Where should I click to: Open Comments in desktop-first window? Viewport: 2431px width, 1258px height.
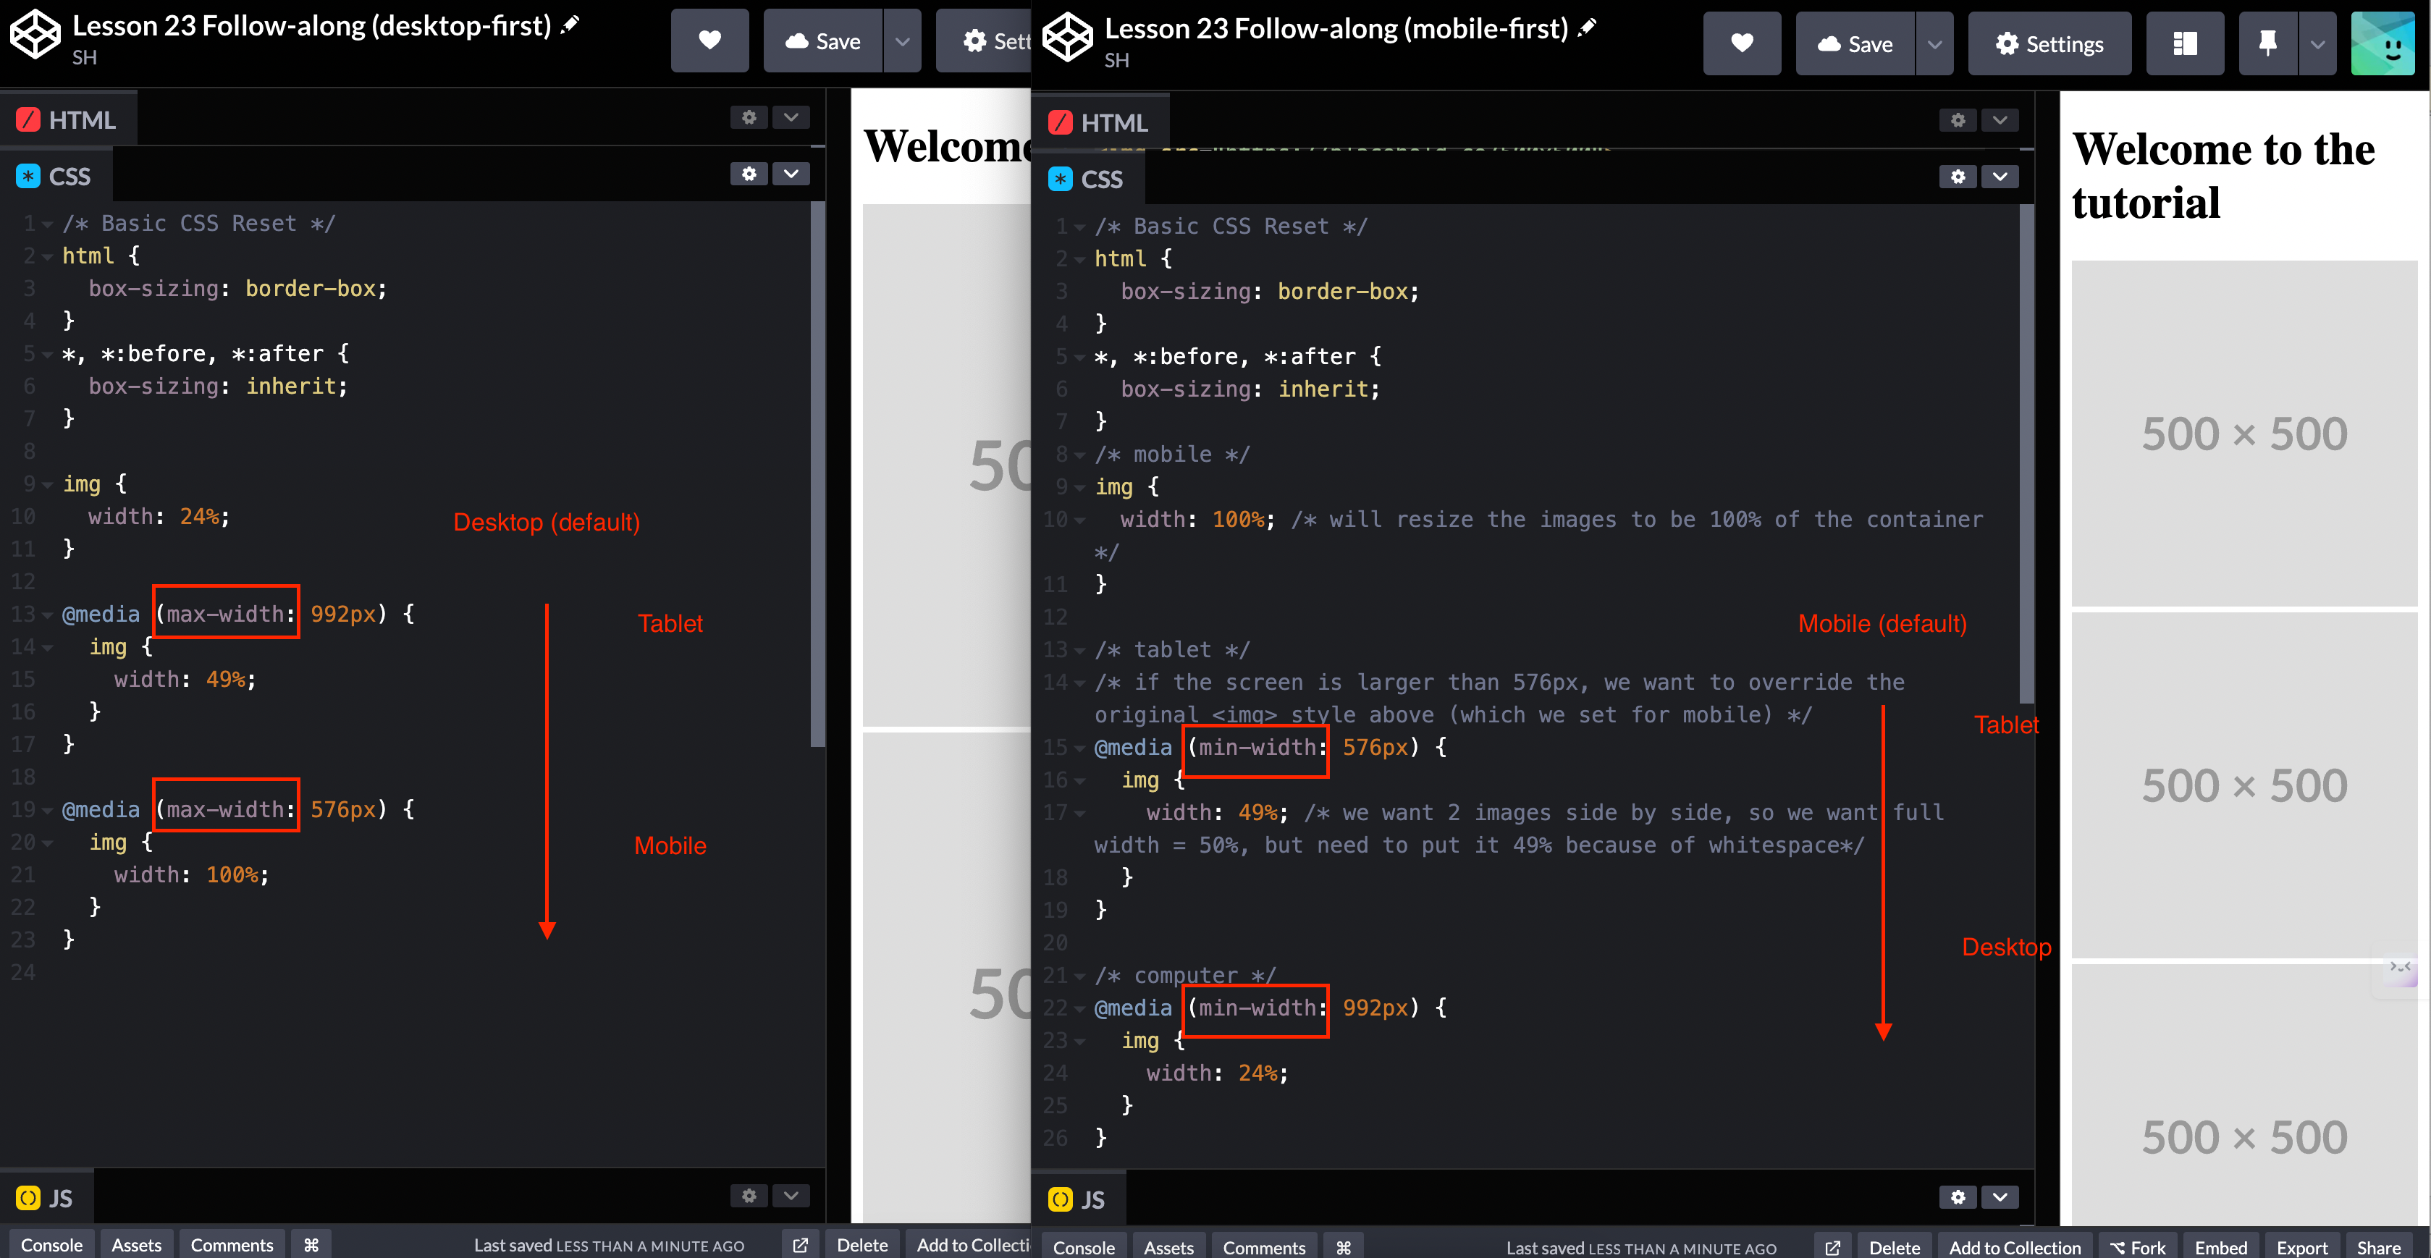232,1245
